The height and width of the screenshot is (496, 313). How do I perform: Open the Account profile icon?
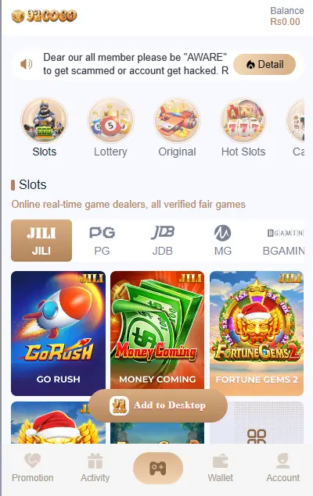point(283,468)
